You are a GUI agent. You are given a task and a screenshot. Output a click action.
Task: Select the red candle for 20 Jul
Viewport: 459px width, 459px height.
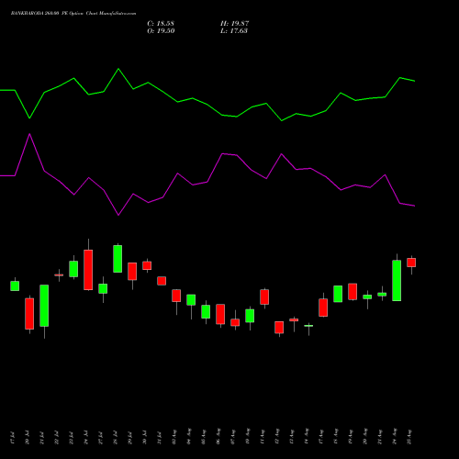pyautogui.click(x=29, y=314)
